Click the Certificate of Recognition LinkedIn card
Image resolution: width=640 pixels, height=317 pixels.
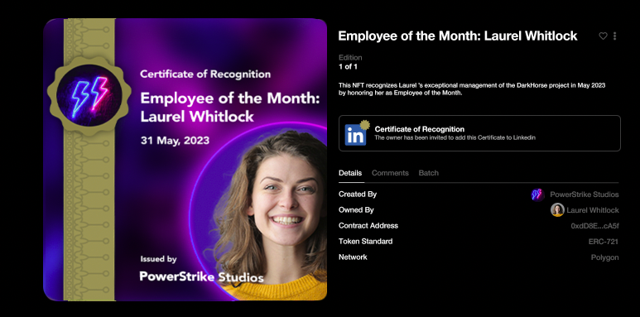click(479, 133)
